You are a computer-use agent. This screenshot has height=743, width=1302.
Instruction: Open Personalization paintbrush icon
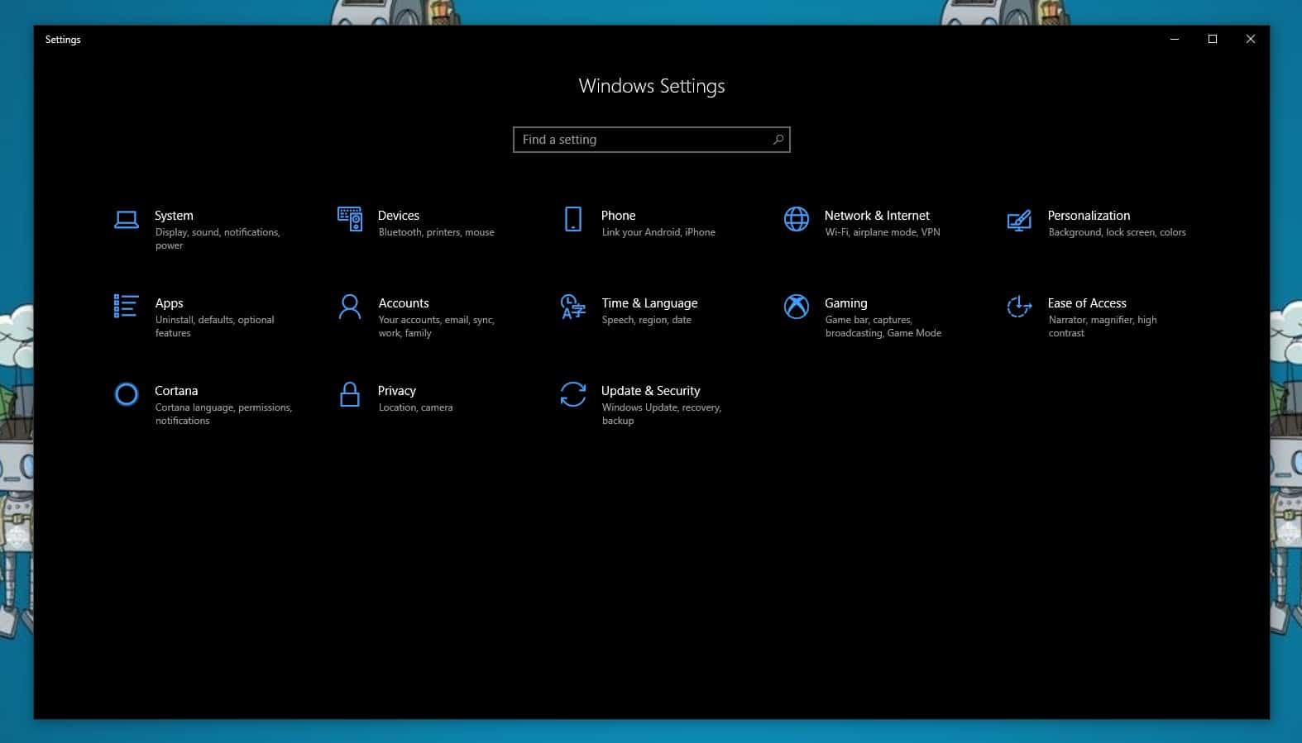click(1019, 220)
